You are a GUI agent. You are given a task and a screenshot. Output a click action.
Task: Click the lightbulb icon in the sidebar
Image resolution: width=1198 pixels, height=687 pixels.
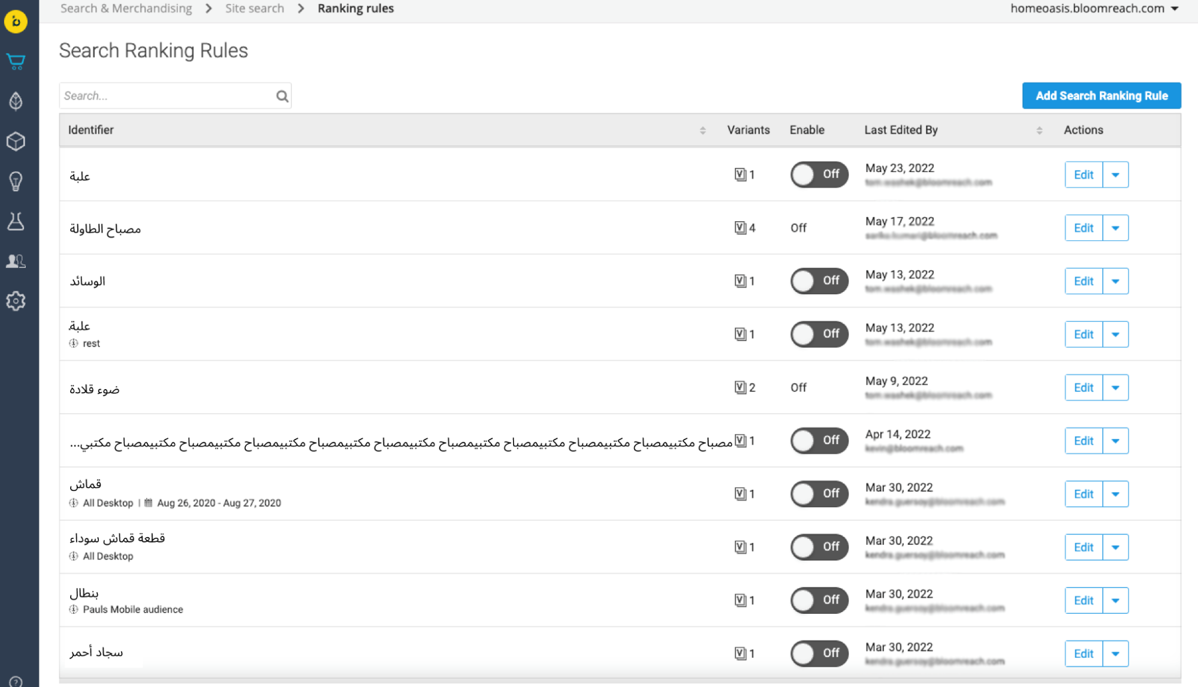coord(16,181)
